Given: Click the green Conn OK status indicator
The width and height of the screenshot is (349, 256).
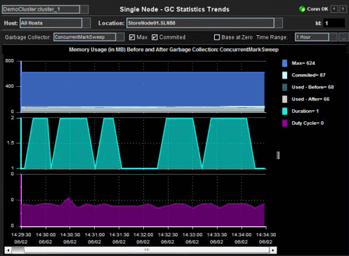Looking at the screenshot, I should pyautogui.click(x=302, y=9).
